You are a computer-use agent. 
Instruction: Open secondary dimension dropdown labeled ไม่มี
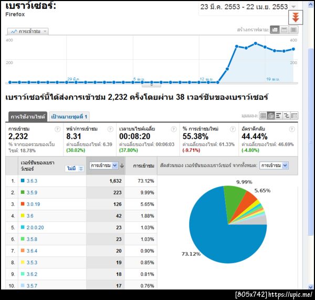click(75, 168)
